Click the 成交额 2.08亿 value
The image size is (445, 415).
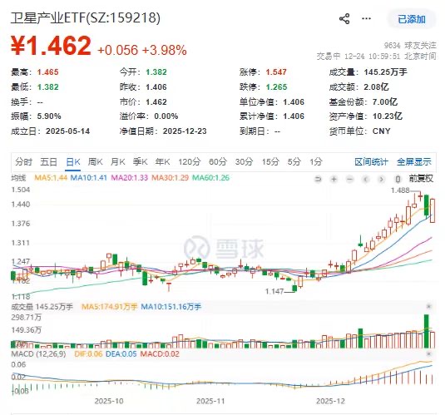[x=376, y=86]
